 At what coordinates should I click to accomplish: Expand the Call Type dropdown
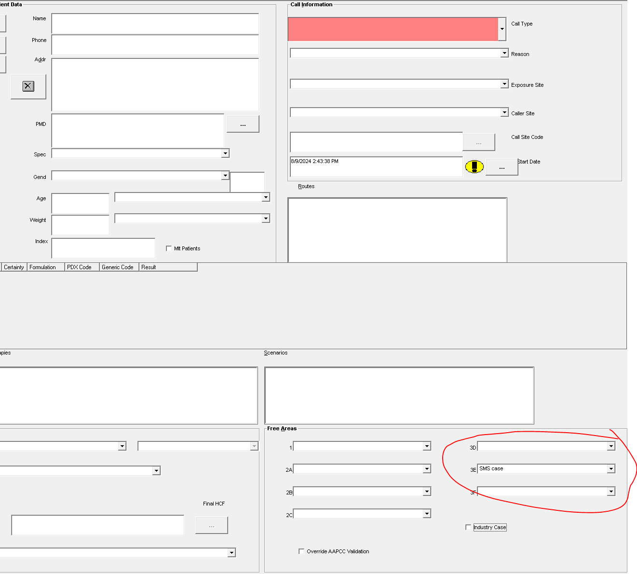coord(502,29)
